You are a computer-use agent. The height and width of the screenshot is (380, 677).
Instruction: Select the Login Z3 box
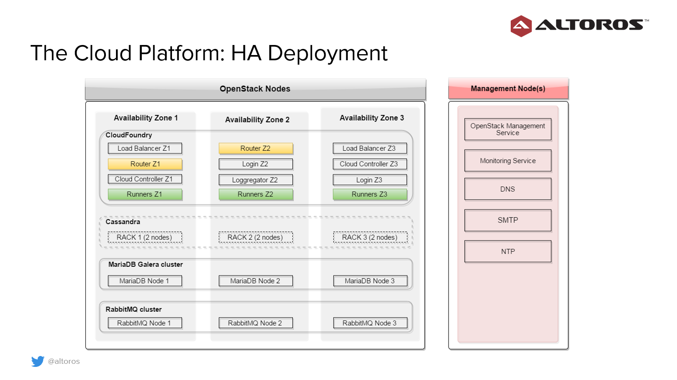pyautogui.click(x=370, y=180)
